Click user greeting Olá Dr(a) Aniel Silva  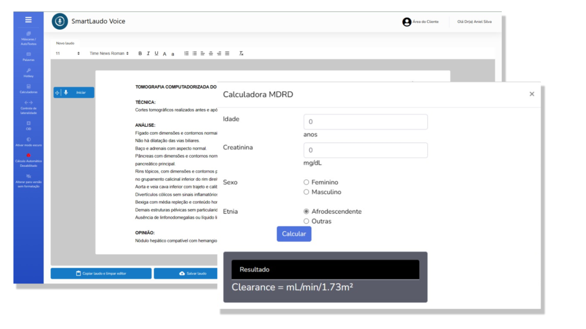click(474, 22)
